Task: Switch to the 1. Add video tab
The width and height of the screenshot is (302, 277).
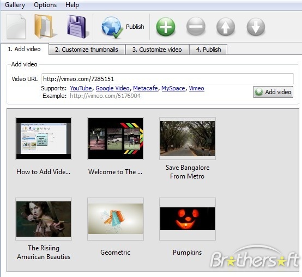Action: 25,49
